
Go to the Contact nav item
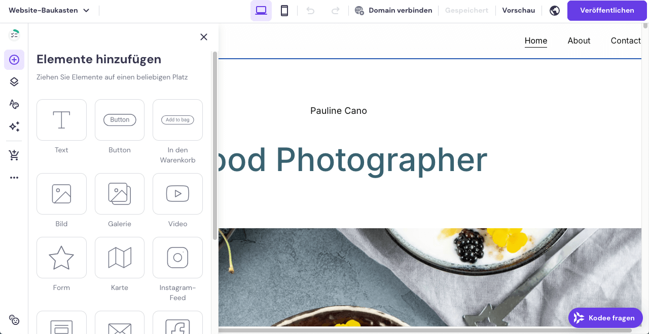point(626,41)
